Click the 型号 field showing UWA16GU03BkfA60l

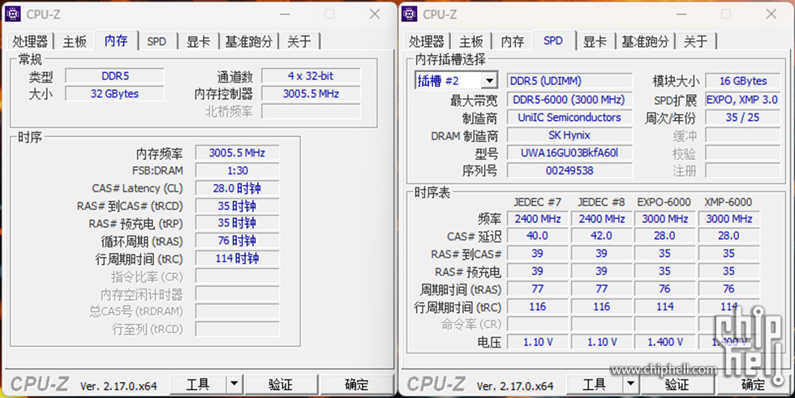[x=569, y=153]
